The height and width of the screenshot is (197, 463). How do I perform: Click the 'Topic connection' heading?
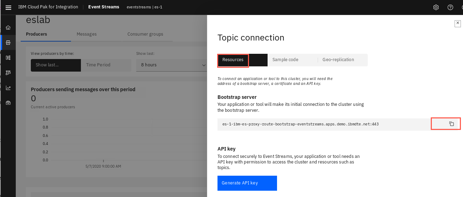251,38
